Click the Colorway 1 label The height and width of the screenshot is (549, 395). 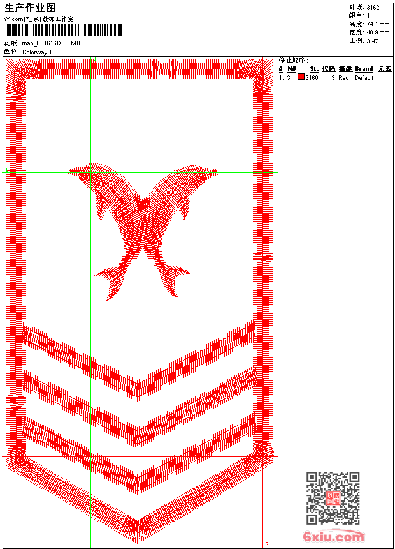(x=37, y=52)
